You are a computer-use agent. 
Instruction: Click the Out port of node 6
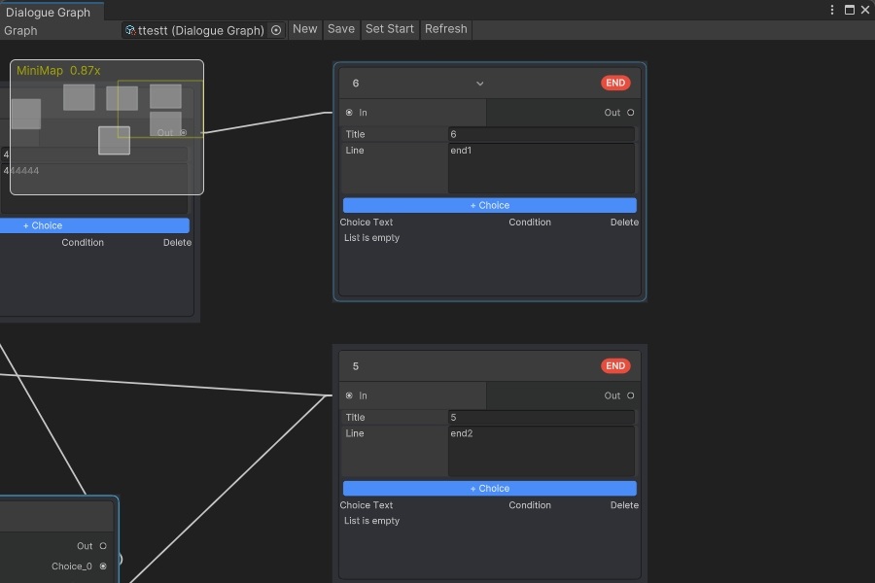(x=630, y=113)
